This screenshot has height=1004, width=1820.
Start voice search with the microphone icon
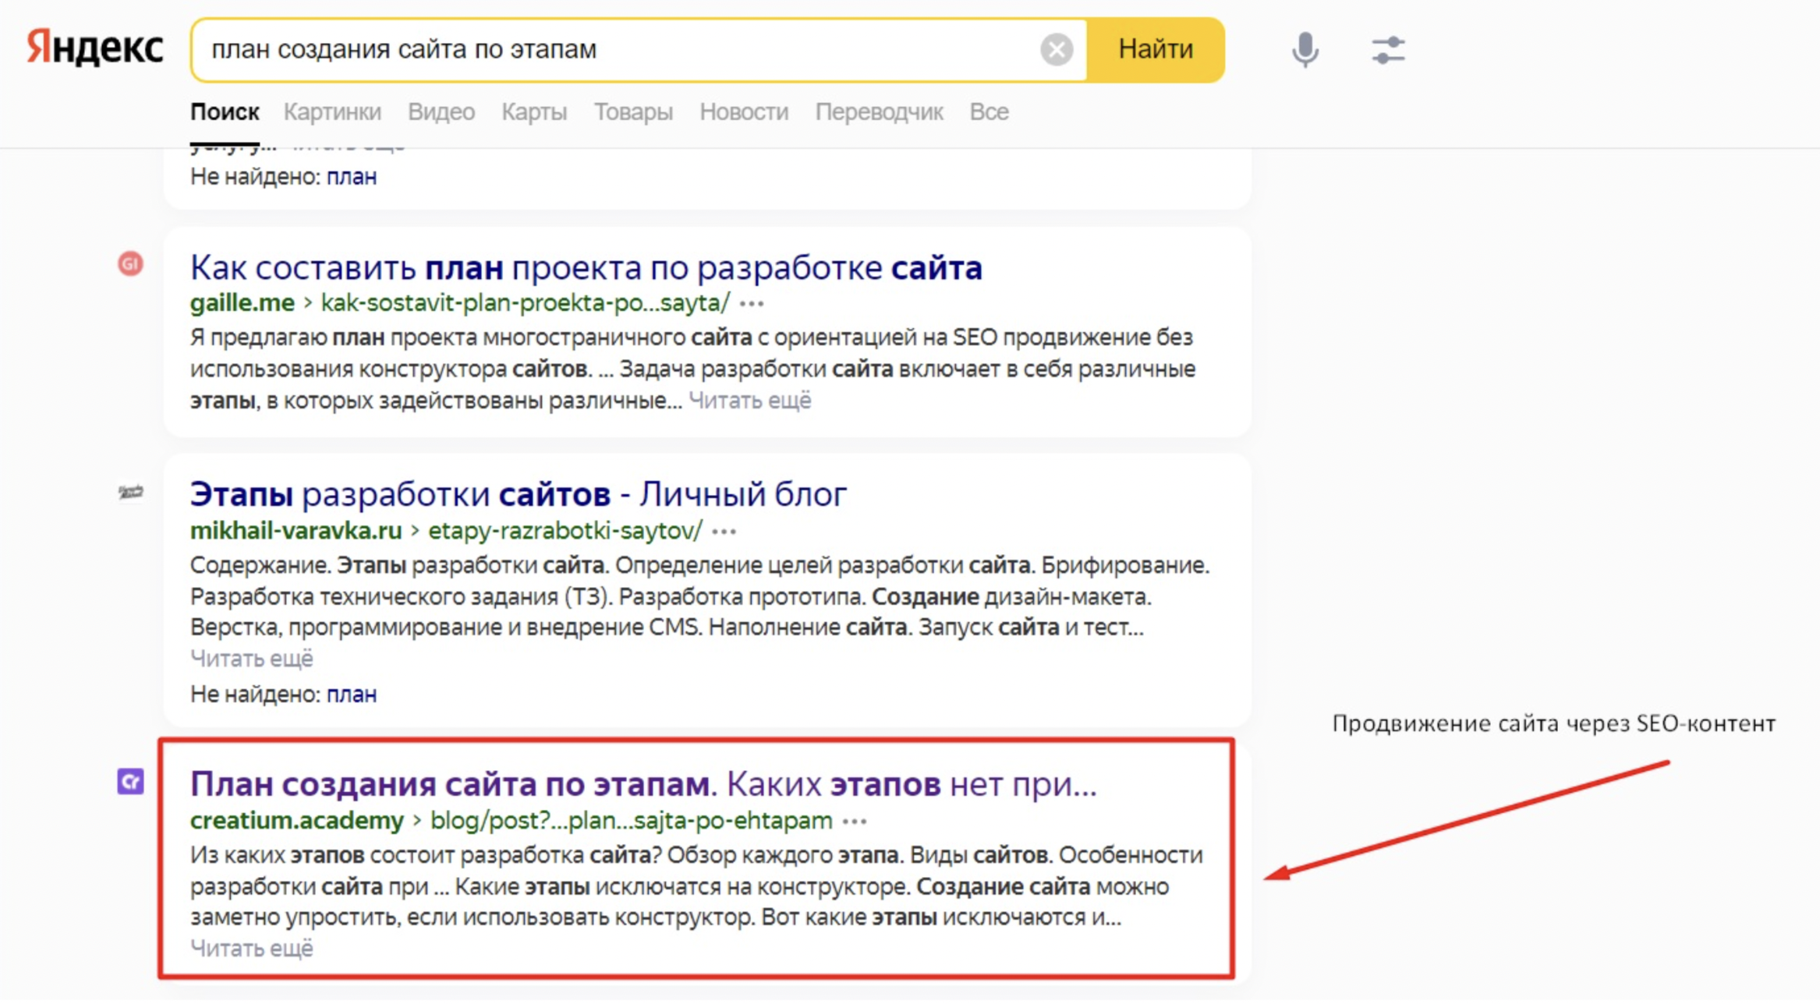click(x=1305, y=50)
